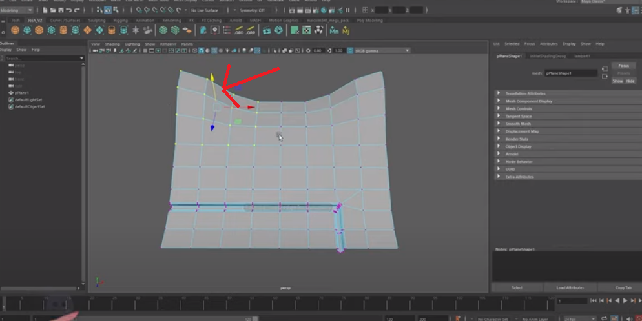Open the Shading menu in viewport panel

tap(113, 44)
